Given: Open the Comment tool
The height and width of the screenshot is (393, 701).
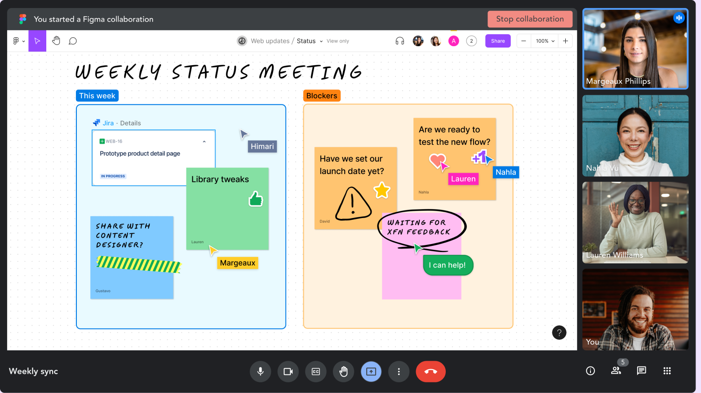Looking at the screenshot, I should pyautogui.click(x=72, y=41).
